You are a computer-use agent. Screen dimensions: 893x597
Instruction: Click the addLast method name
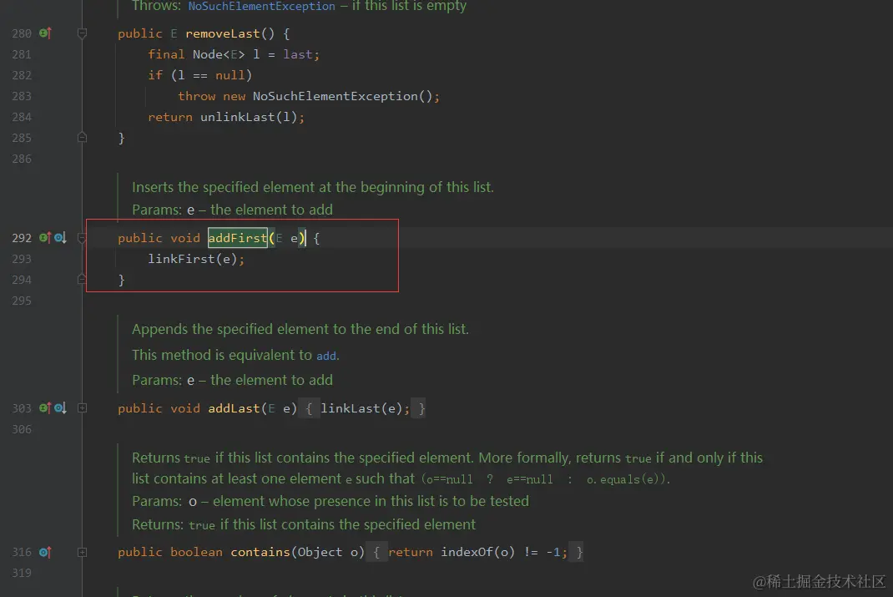[234, 407]
